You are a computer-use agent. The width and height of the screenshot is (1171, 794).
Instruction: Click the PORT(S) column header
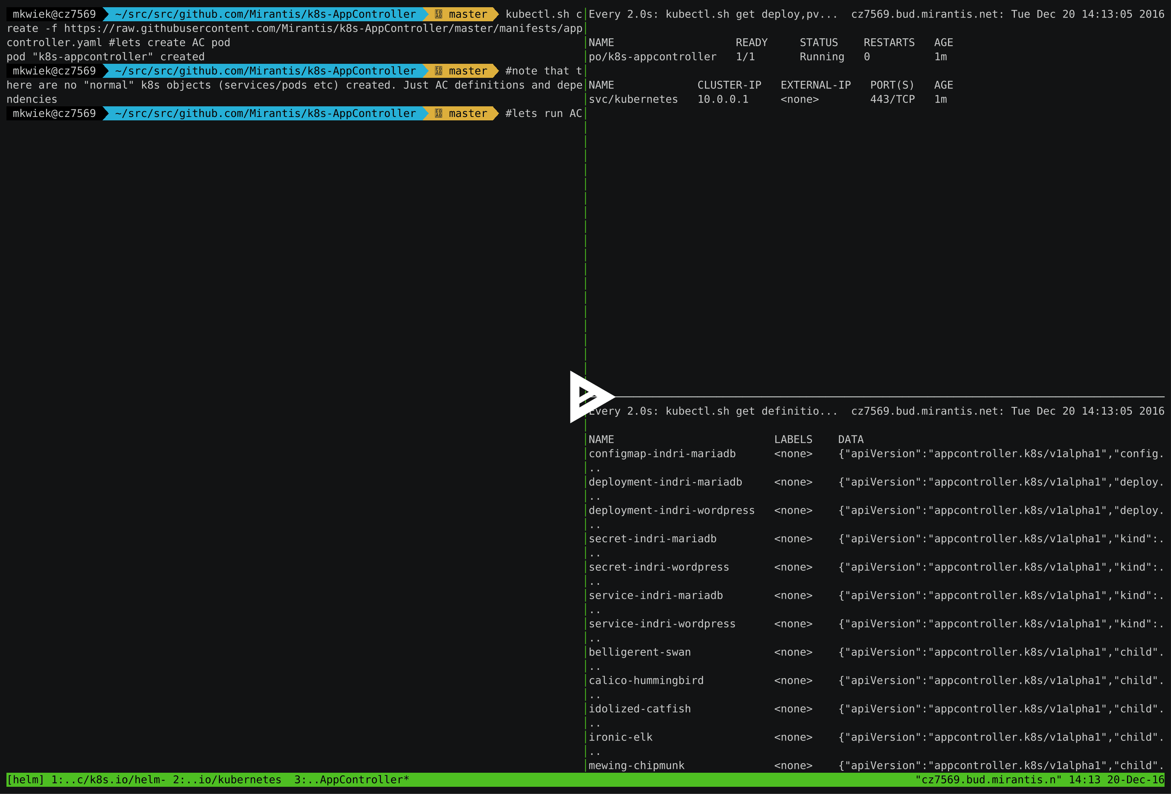892,85
